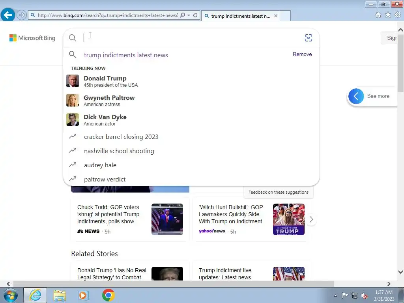Screen dimensions: 404x303
Task: Click the horizontal scrollbar right arrow
Action: (389, 284)
